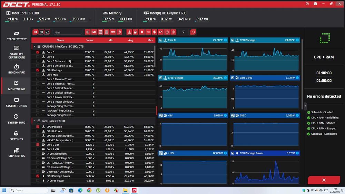Toggle storage sensors filter icon

pyautogui.click(x=107, y=32)
